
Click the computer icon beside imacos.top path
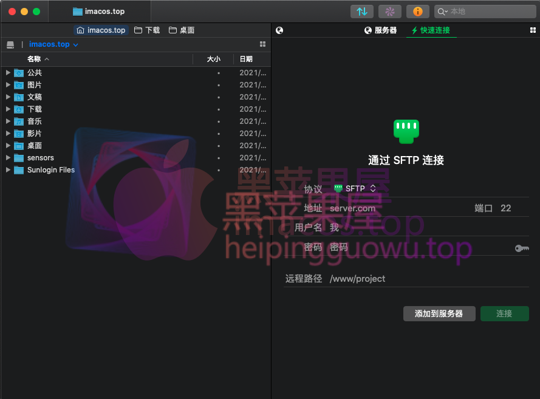(x=10, y=44)
